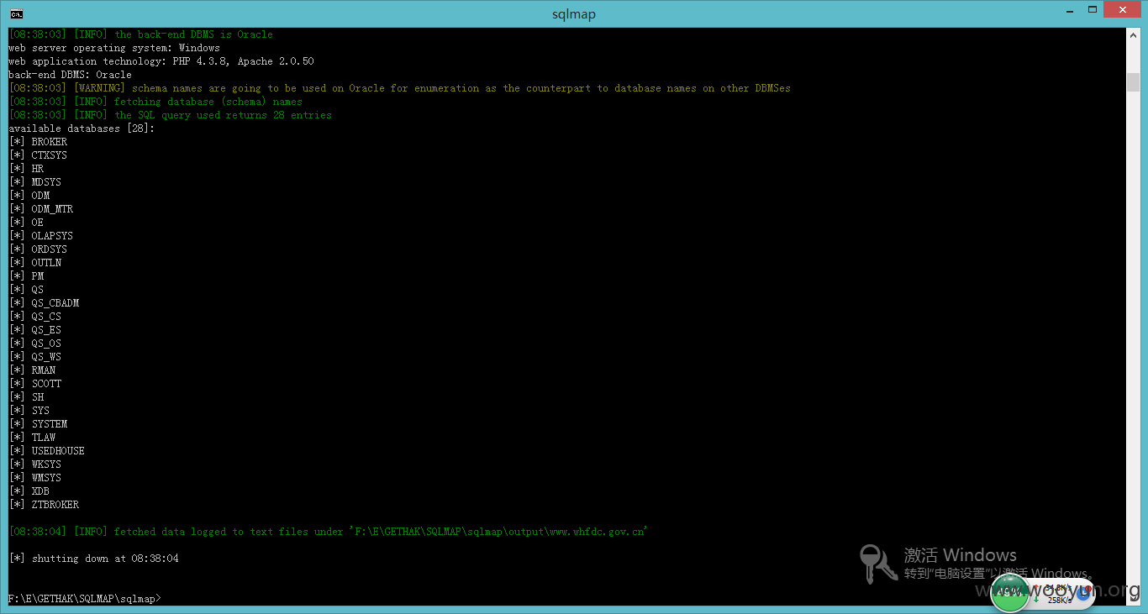Click the WKSYS database entry
Screen dimensions: 1148x614
click(35, 464)
